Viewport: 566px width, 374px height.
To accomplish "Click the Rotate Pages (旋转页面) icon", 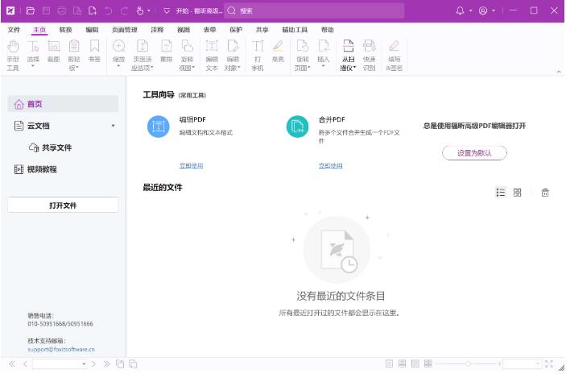I will 303,47.
